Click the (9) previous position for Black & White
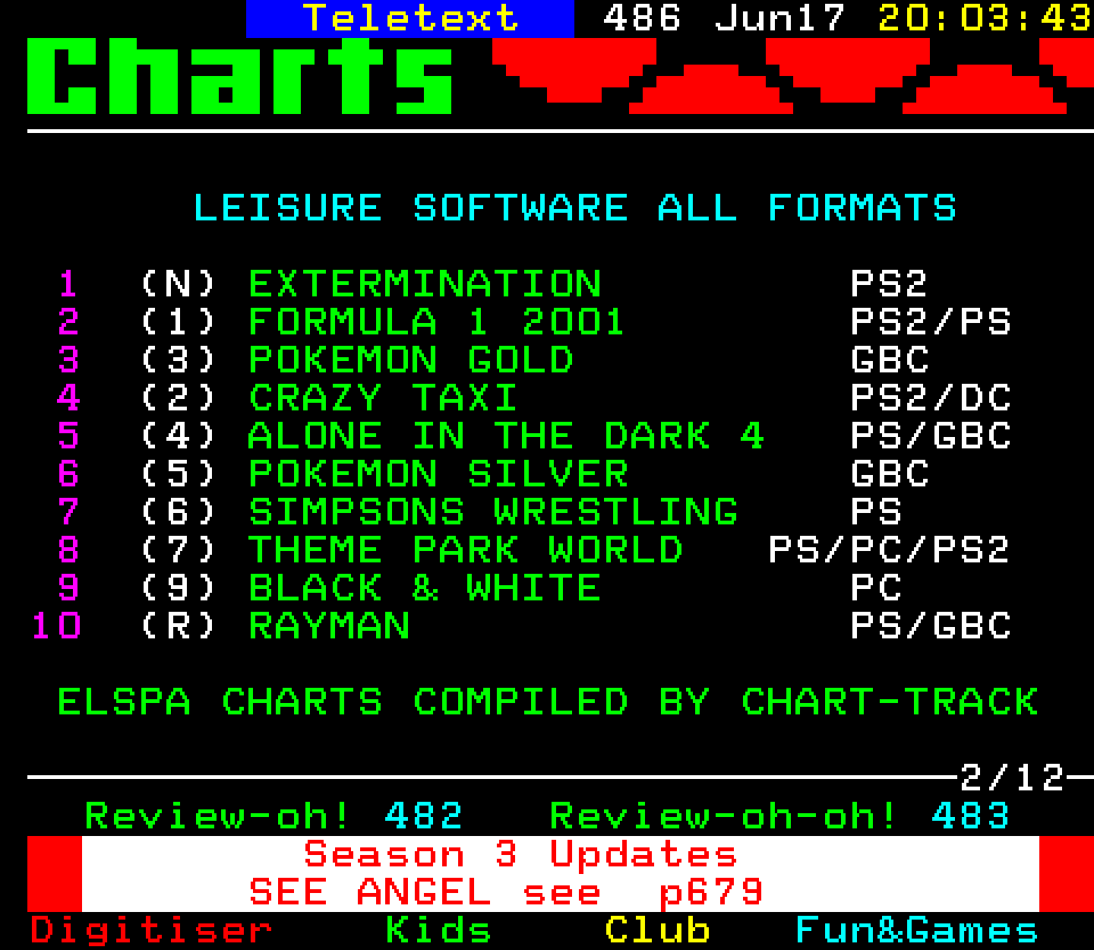The image size is (1094, 950). pos(178,588)
